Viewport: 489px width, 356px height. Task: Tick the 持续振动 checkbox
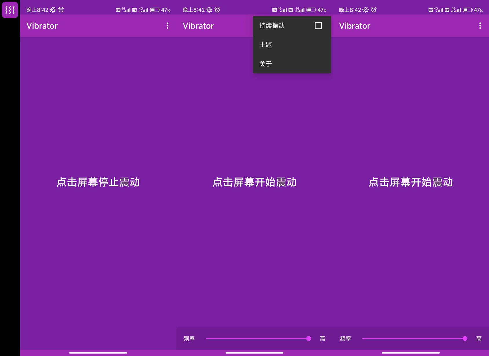(318, 26)
